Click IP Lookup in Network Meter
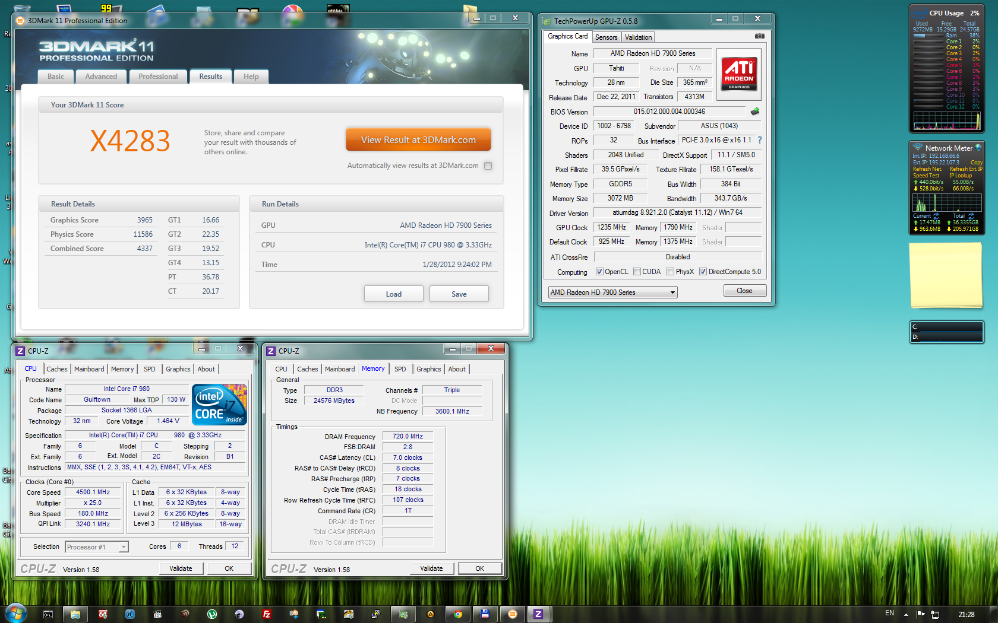The height and width of the screenshot is (623, 998). coord(961,176)
